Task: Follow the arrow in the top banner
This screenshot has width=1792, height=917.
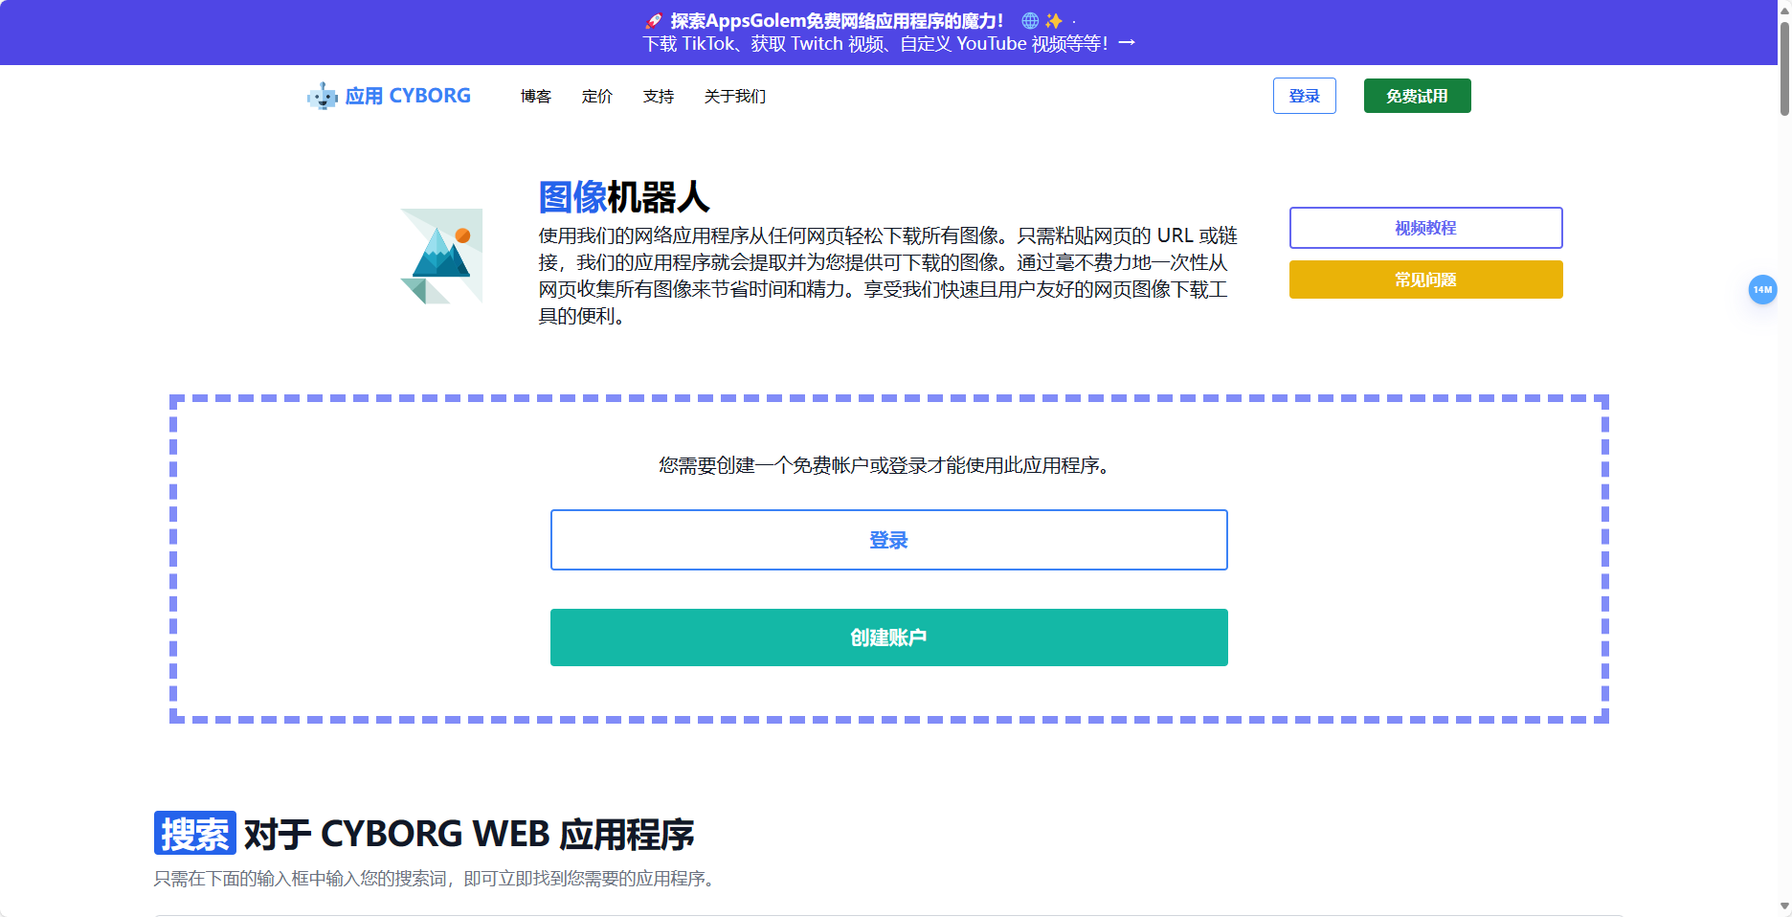Action: pos(1127,43)
